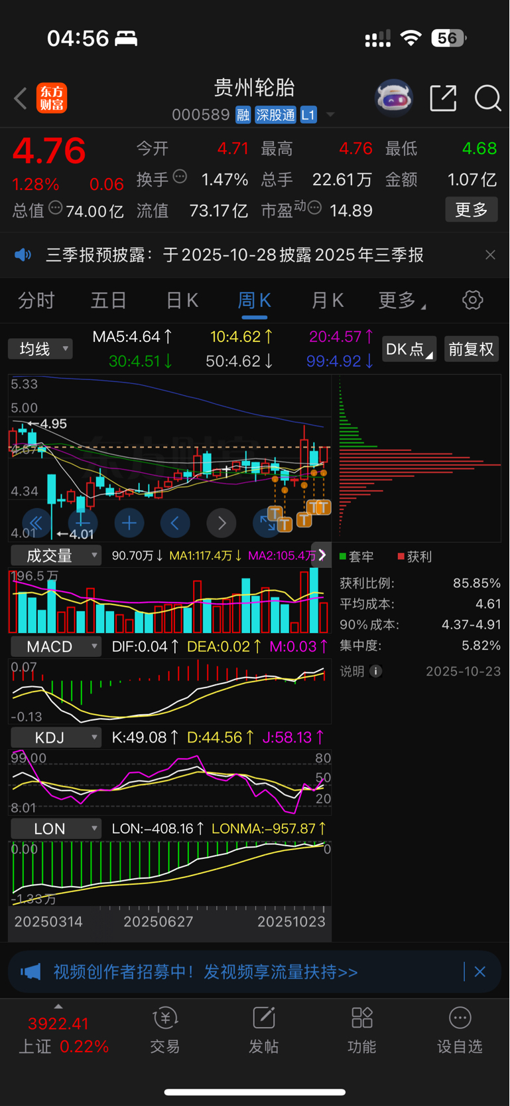Tap the 总值 info icon
The image size is (510, 1106).
(x=55, y=208)
